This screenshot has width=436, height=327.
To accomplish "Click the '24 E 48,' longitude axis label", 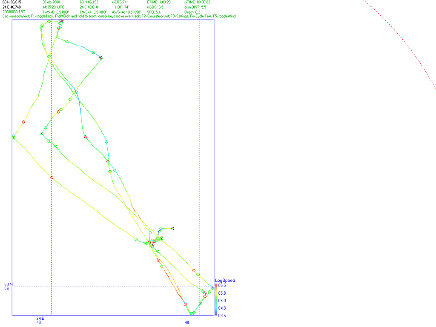I will [x=40, y=320].
